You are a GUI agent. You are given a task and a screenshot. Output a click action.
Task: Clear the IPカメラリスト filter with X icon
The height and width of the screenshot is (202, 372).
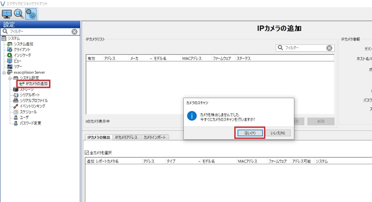[329, 48]
